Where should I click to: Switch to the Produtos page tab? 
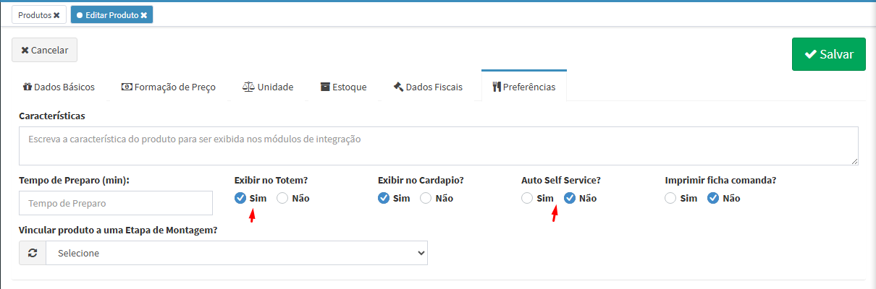tap(34, 15)
